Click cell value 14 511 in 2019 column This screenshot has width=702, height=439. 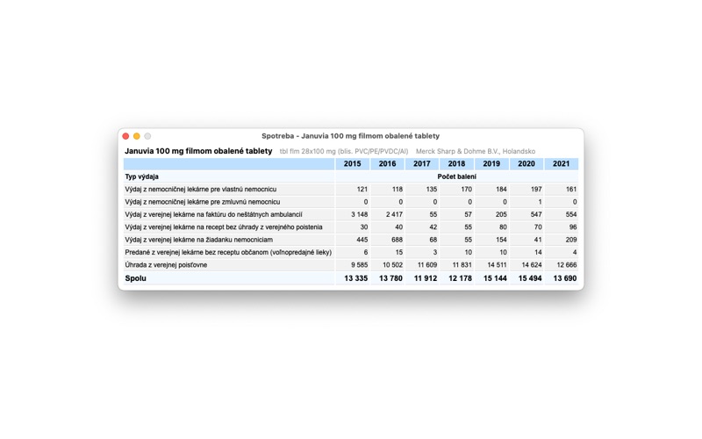(497, 265)
